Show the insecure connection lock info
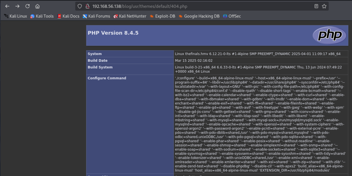 (87, 6)
